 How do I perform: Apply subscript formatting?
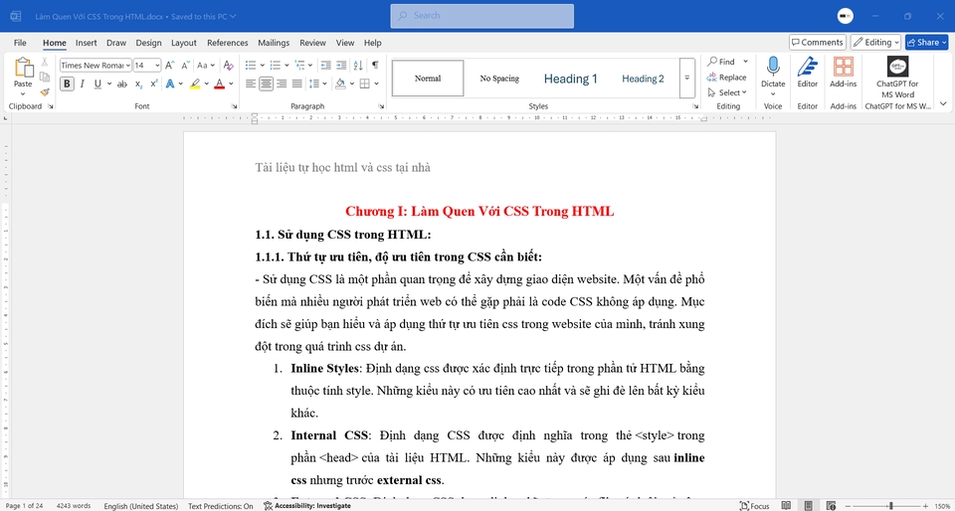pos(139,84)
